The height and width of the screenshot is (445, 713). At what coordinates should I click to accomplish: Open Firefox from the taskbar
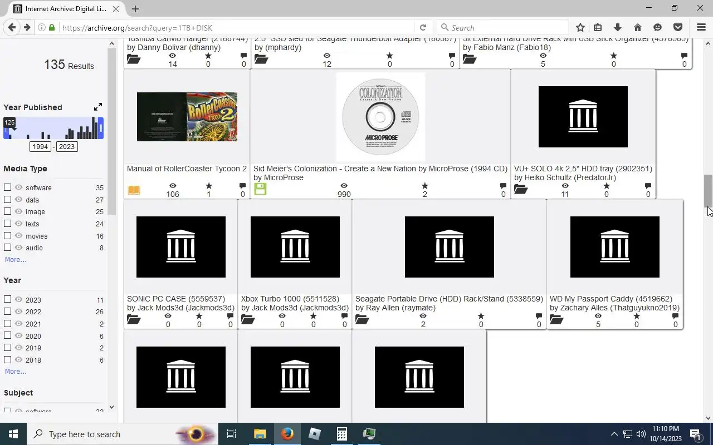click(287, 434)
